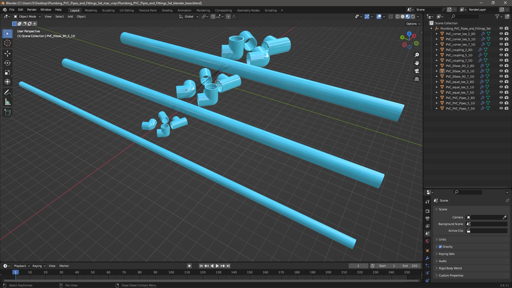Select the Cursor tool in the toolbar
Screen dimensions: 512x288
tap(7, 43)
